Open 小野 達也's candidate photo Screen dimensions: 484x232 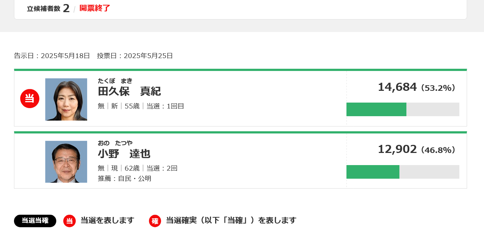point(66,162)
